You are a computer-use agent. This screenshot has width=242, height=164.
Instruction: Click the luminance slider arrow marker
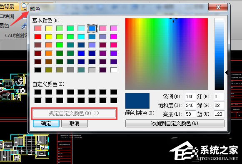226,73
